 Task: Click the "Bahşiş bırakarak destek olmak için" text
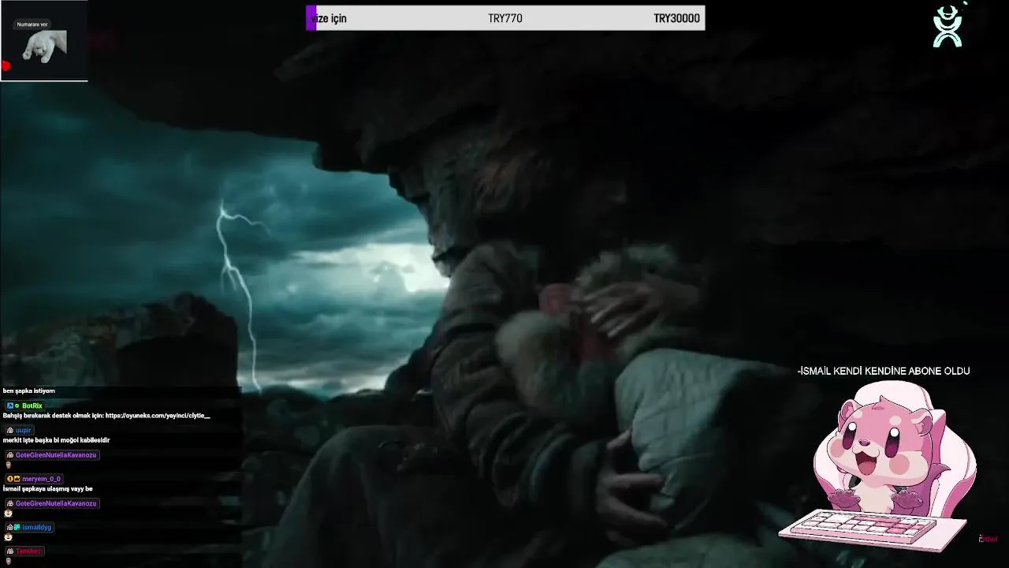coord(54,416)
